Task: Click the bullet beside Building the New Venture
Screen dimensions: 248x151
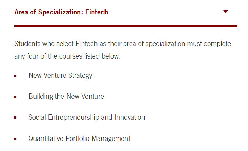Action: click(15, 97)
